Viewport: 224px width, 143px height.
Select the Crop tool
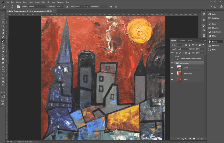tap(3, 30)
